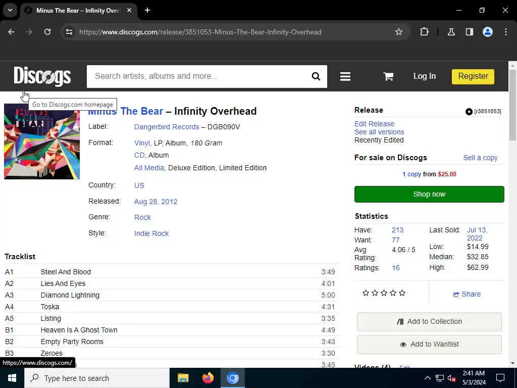517x388 pixels.
Task: Click Add to Wantlist button
Action: pos(429,345)
